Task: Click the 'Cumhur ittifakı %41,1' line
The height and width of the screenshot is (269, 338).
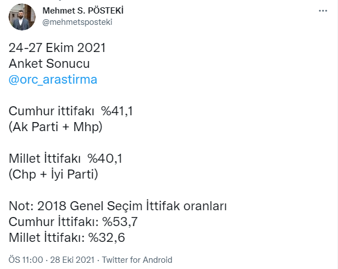Action: 71,111
